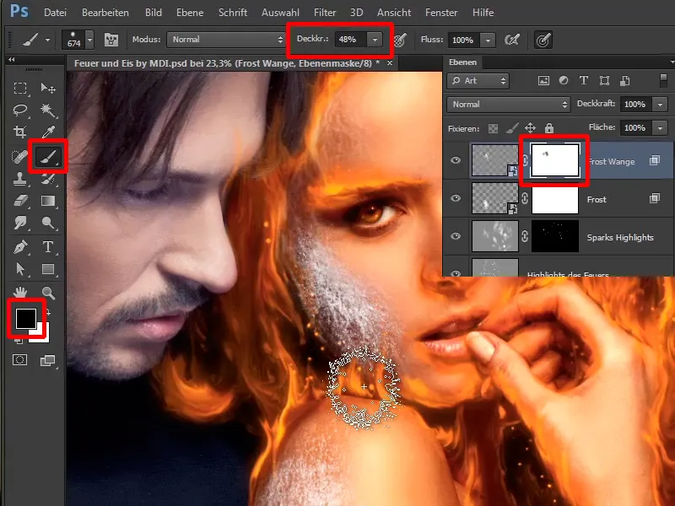Select the Crop tool

(19, 132)
